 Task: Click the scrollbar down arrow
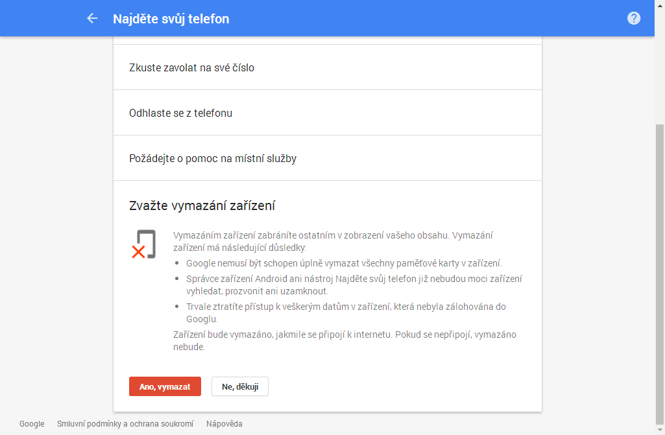660,430
